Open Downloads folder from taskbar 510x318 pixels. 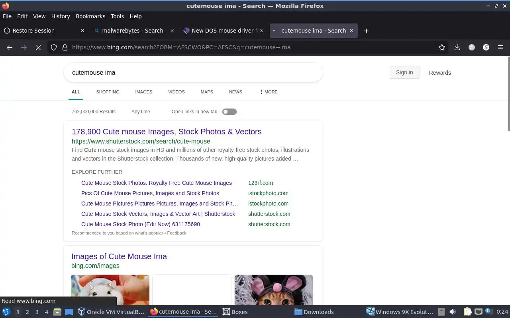click(314, 312)
